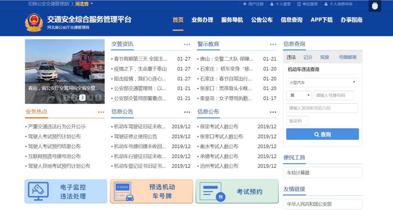Open the 电子监控违法处理 monitor icon
Viewport: 393px width, 210px height.
38,191
